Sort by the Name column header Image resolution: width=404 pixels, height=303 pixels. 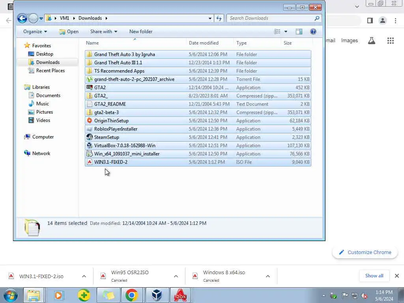coord(92,43)
